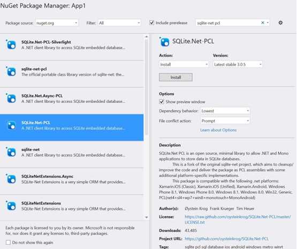Select sqlite-net-pcl package title
This screenshot has width=297, height=249.
(x=34, y=69)
